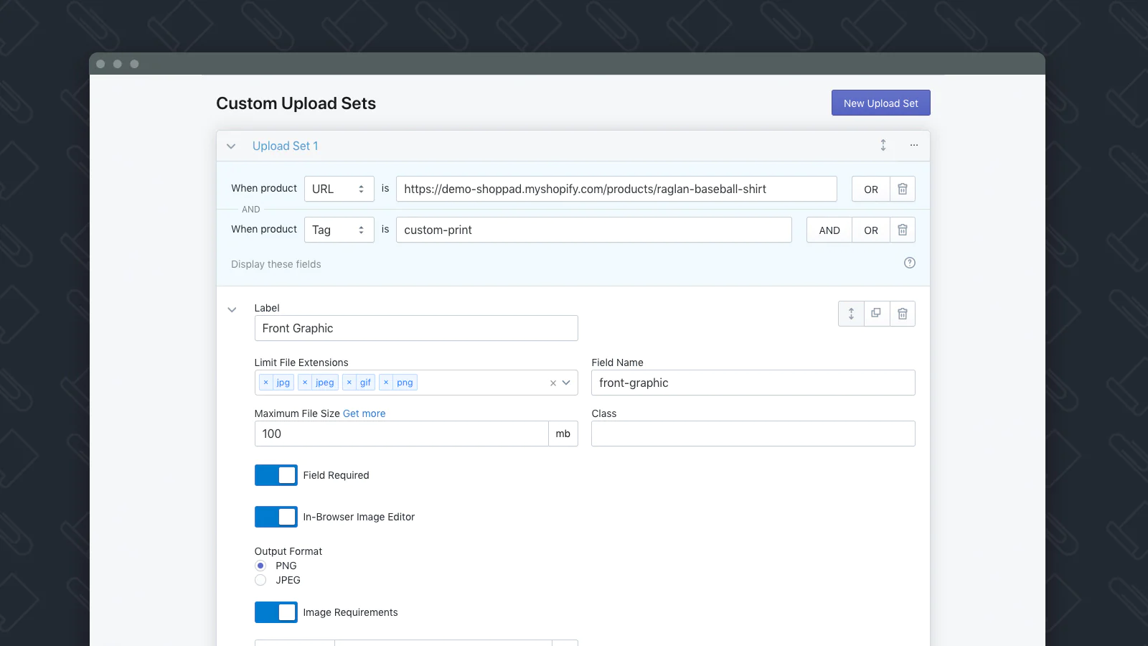Viewport: 1148px width, 646px height.
Task: Delete the Front Graphic field with trash icon
Action: (x=903, y=314)
